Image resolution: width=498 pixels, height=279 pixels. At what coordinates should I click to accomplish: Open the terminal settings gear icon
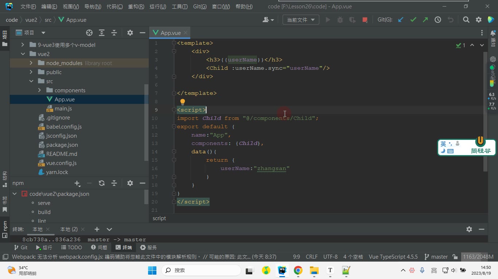pos(469,229)
